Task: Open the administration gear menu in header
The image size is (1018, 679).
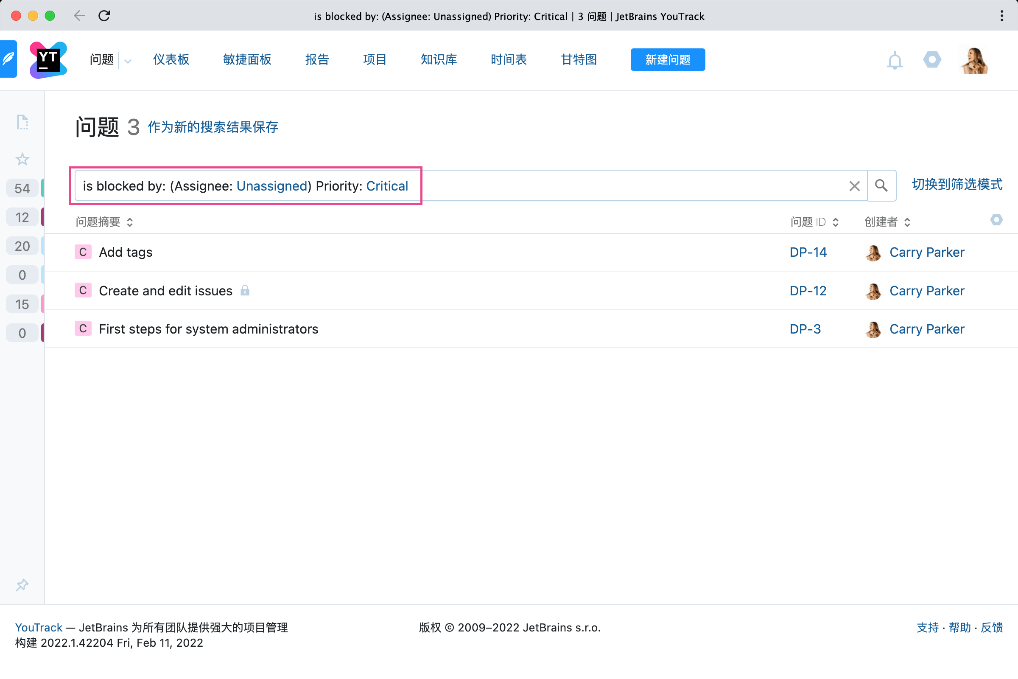Action: 931,59
